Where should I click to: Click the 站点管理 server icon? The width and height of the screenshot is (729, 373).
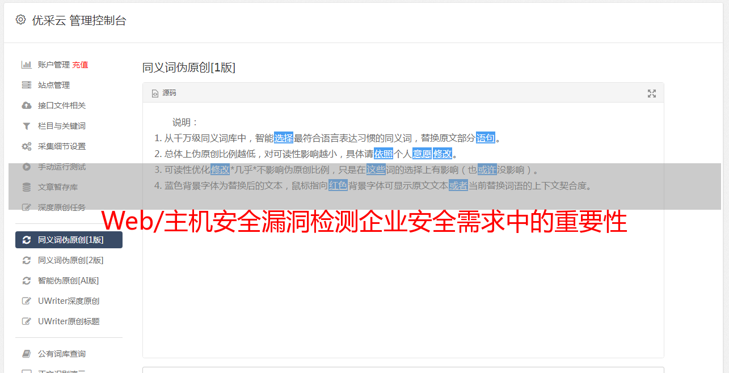[26, 85]
